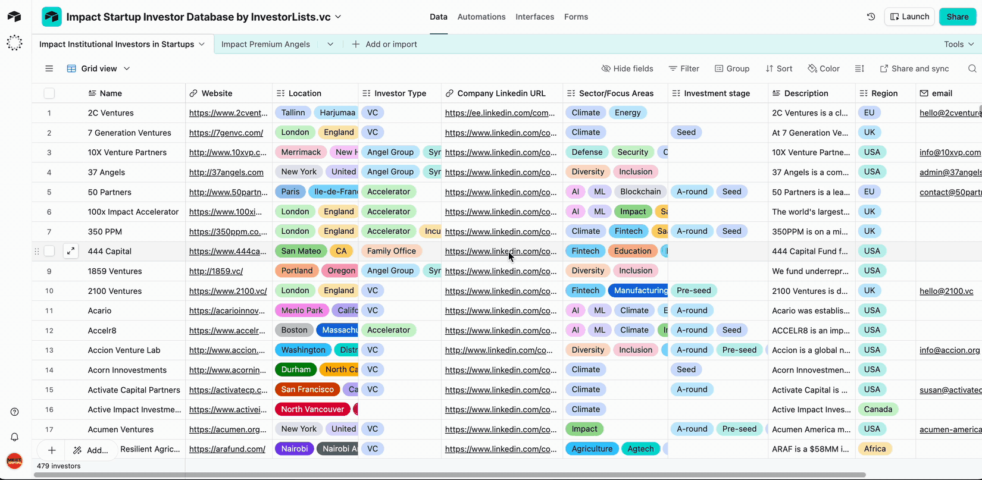Open the notifications bell icon
This screenshot has width=982, height=480.
click(15, 437)
